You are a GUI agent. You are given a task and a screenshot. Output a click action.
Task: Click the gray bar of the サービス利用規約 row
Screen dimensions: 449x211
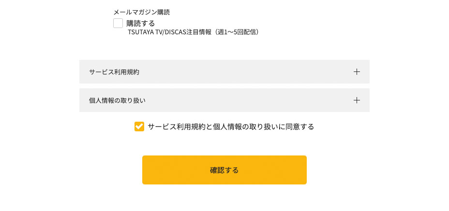pos(242,72)
